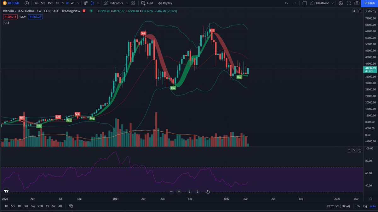Set the date range to YTD
The width and height of the screenshot is (378, 212).
[40, 206]
